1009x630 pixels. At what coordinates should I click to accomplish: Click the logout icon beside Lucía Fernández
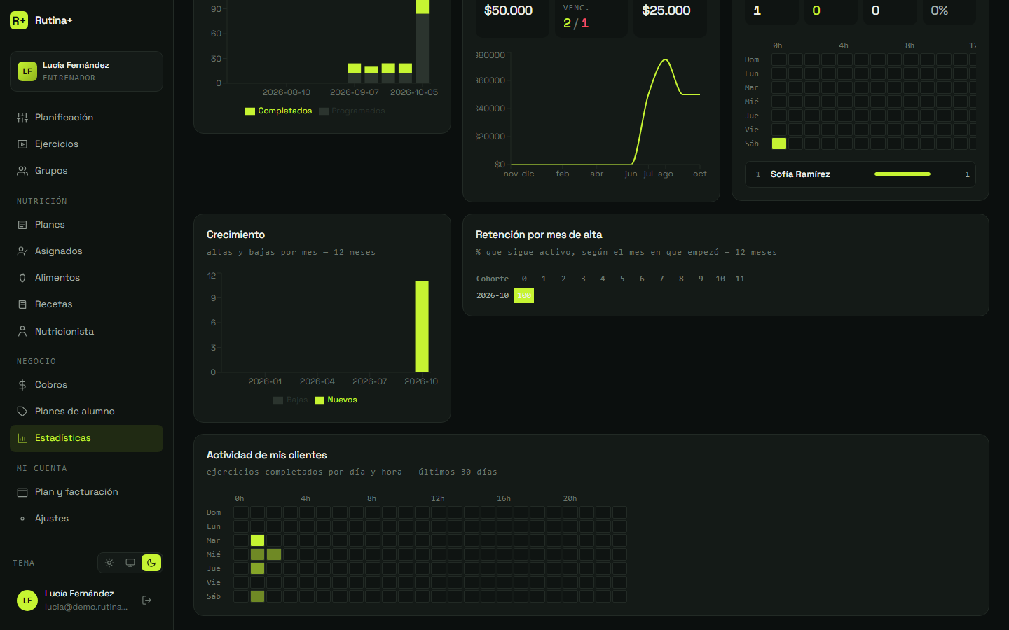[x=147, y=600]
